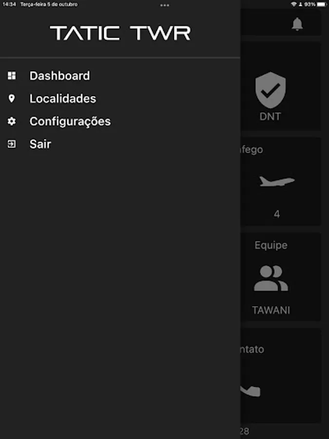This screenshot has width=329, height=439.
Task: Select Localidades from the side menu
Action: (x=62, y=99)
